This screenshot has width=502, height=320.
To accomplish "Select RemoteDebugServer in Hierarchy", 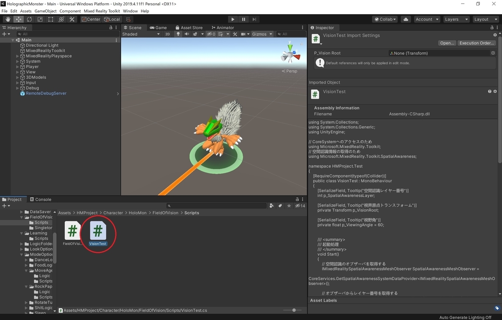I will [46, 94].
